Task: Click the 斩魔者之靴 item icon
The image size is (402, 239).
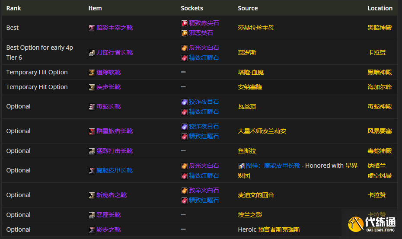Action: (92, 195)
